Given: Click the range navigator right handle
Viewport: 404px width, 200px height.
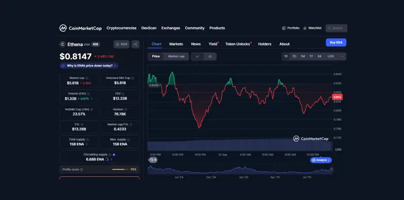Looking at the screenshot, I should coord(331,169).
